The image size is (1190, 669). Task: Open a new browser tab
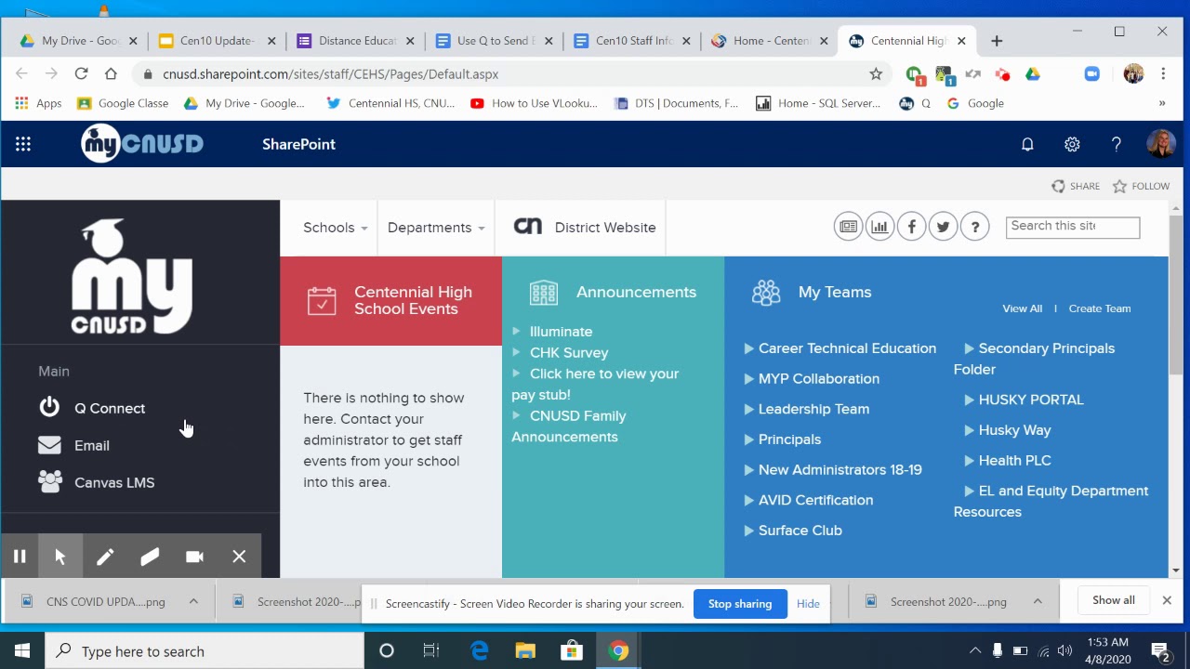[x=997, y=41]
